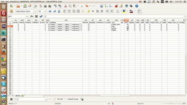The width and height of the screenshot is (187, 105).
Task: Open font color dropdown arrow
Action: click(135, 11)
